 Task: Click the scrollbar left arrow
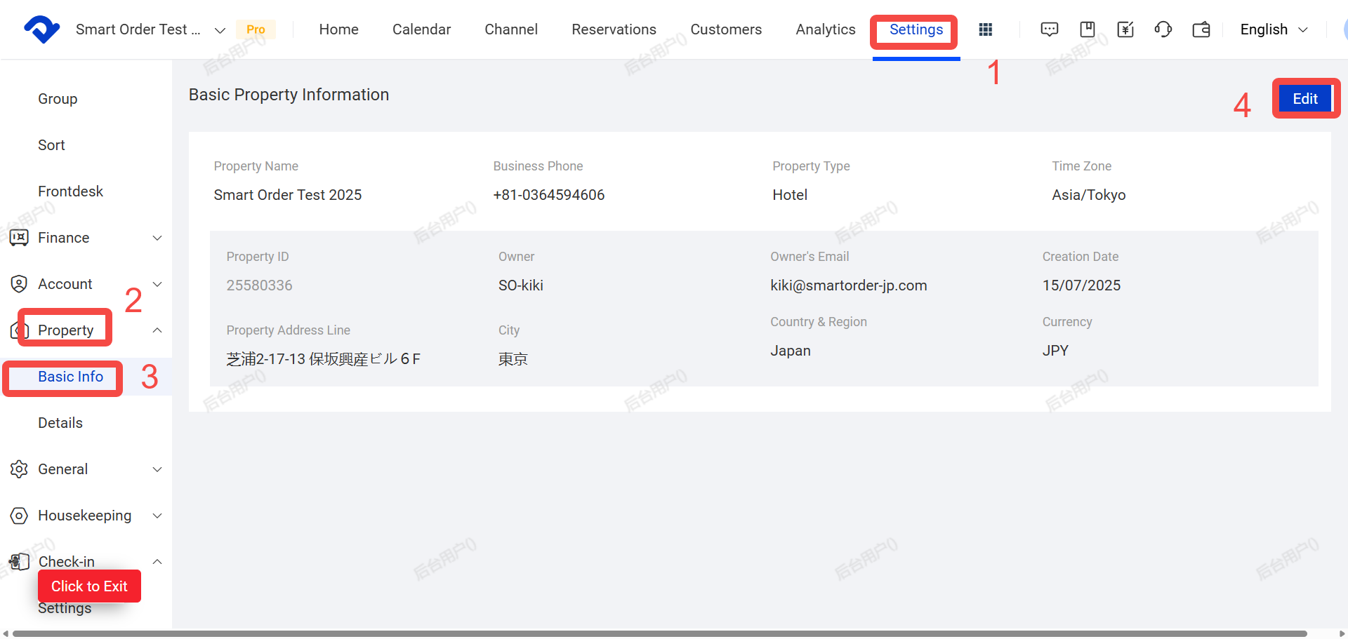6,633
